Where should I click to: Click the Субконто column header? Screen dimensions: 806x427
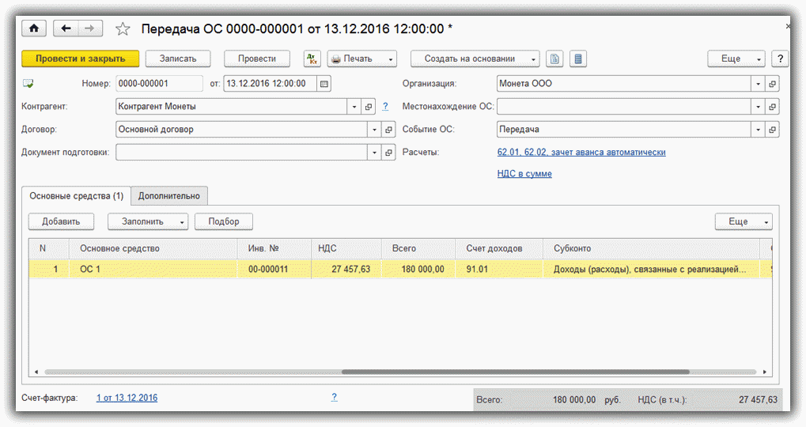click(651, 249)
